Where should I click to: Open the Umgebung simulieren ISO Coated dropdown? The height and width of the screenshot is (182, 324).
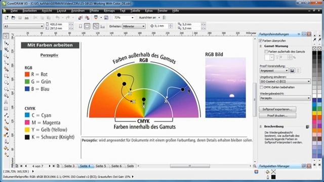point(308,81)
